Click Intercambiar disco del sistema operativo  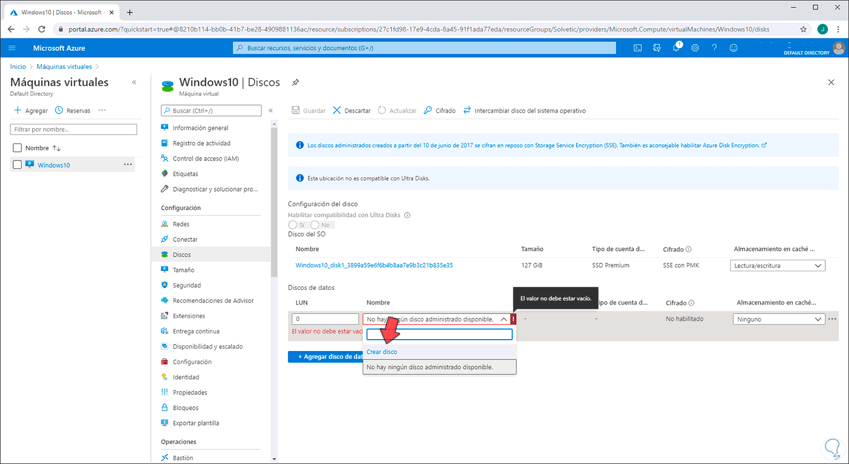[524, 111]
